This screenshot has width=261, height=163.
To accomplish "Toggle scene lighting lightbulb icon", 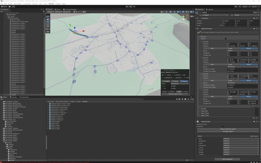I will [170, 12].
